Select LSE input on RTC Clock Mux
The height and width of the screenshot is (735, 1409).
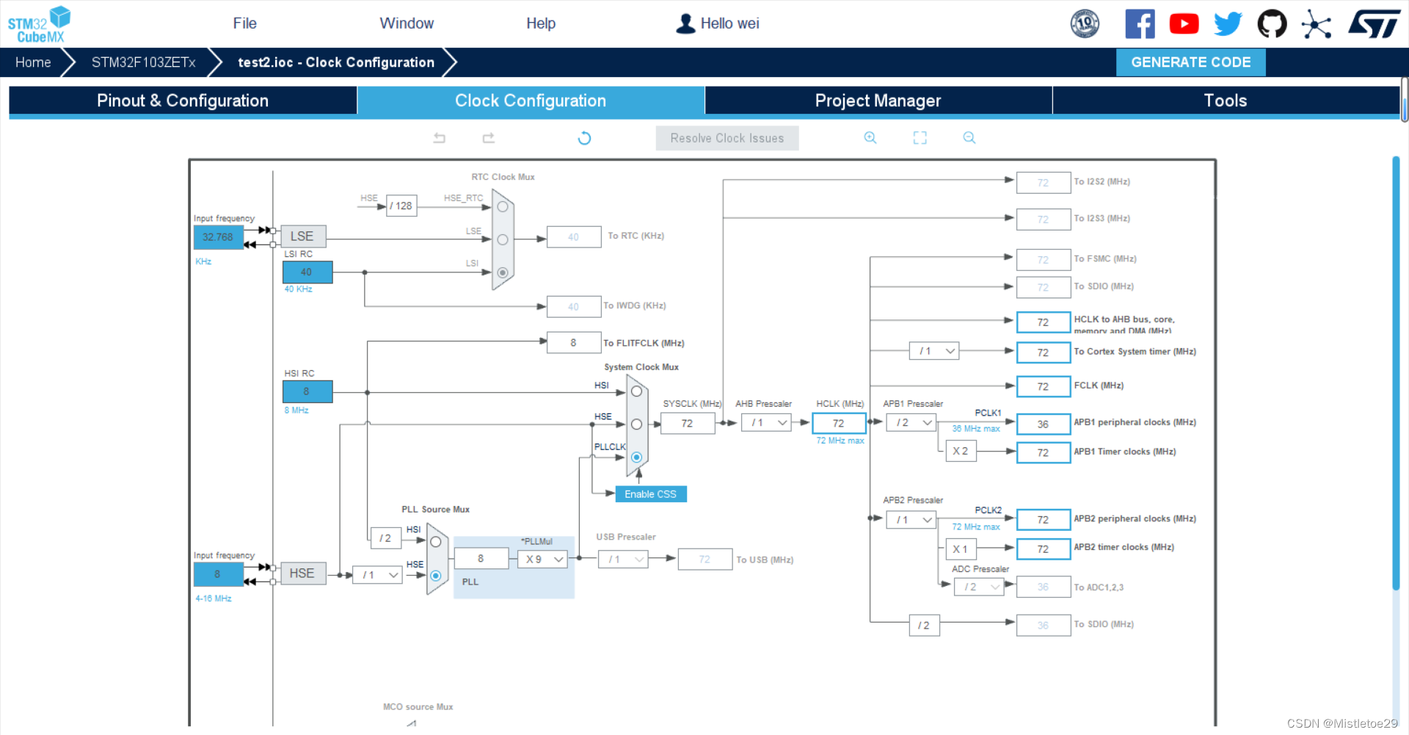coord(503,239)
